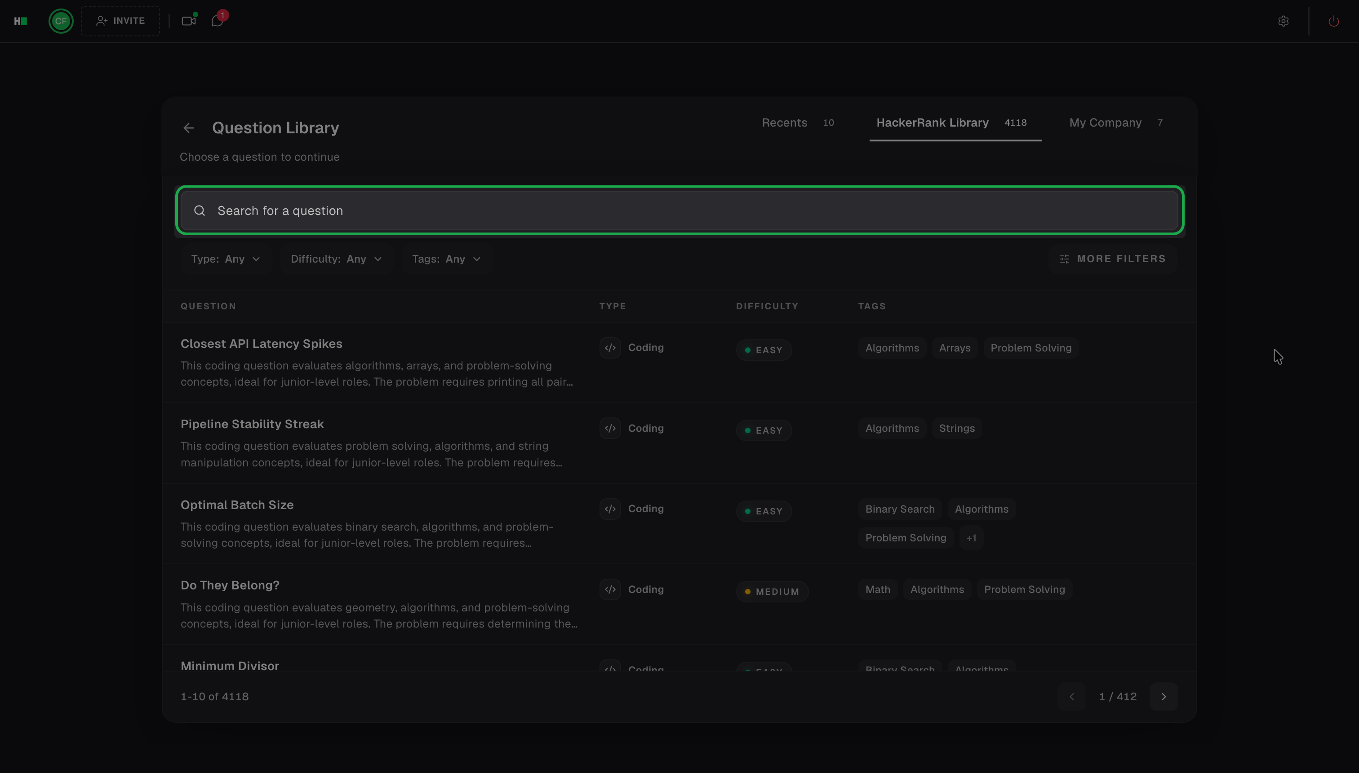
Task: Expand the Type filter dropdown
Action: coord(226,259)
